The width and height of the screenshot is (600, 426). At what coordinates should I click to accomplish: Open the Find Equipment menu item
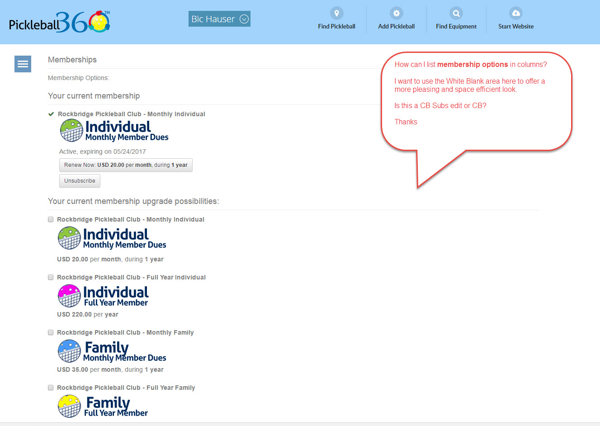click(x=456, y=26)
